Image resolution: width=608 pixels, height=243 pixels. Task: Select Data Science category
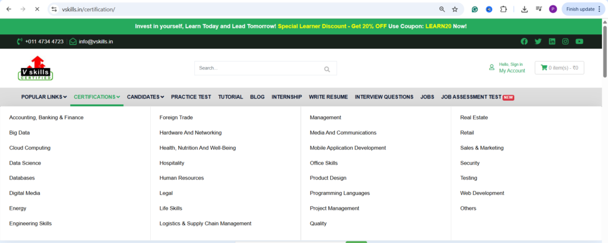point(25,163)
